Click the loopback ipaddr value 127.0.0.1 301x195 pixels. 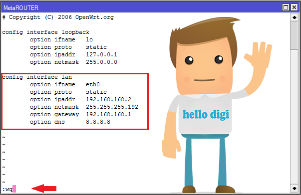(101, 54)
